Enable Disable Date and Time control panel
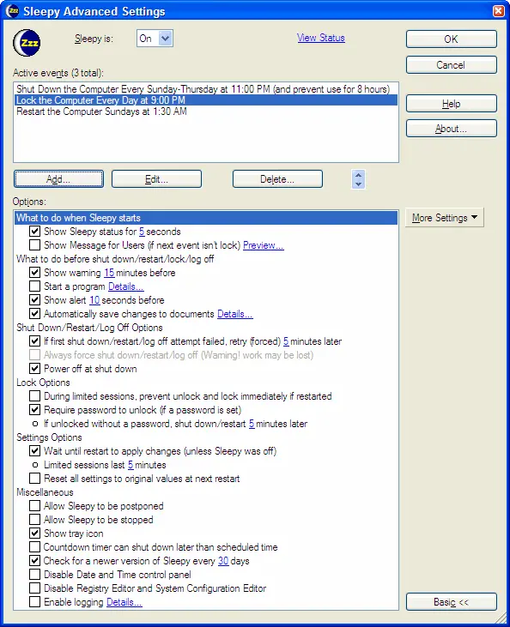This screenshot has height=627, width=510. click(35, 574)
